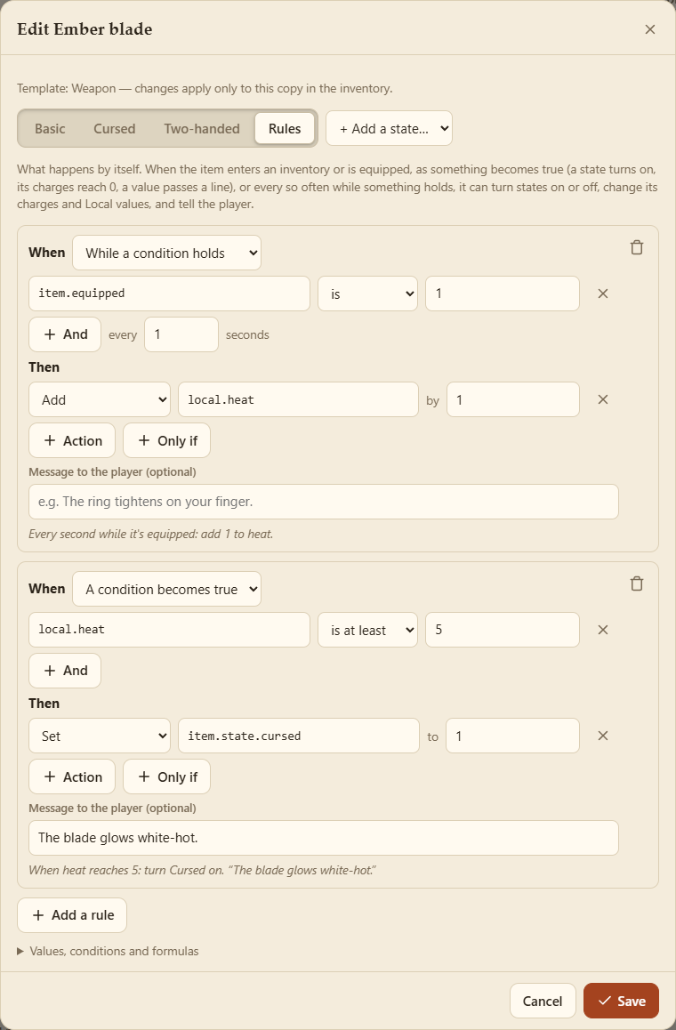Add a new rule
676x1030 pixels.
tap(72, 915)
